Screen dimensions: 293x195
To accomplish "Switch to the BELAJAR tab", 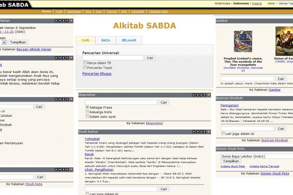I will coord(129,40).
